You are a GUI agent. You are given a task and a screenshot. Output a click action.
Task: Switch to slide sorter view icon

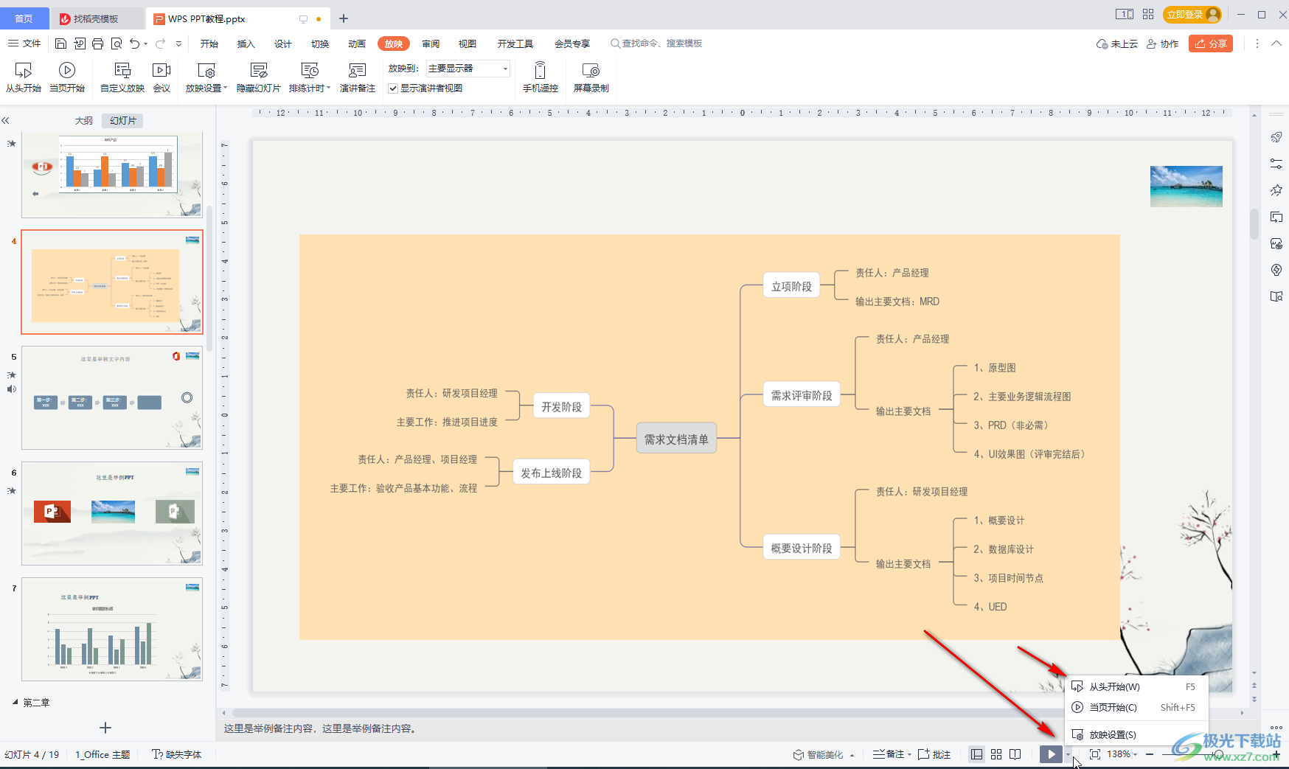(996, 754)
